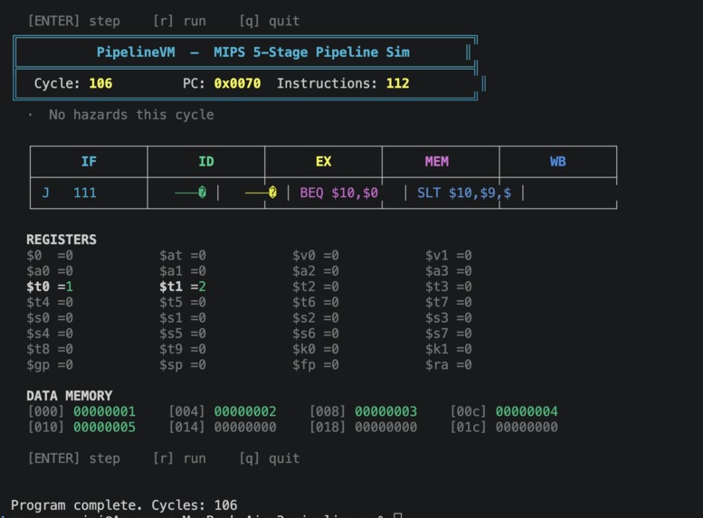Select register entry '$t9 =0'
The height and width of the screenshot is (518, 703).
[183, 349]
